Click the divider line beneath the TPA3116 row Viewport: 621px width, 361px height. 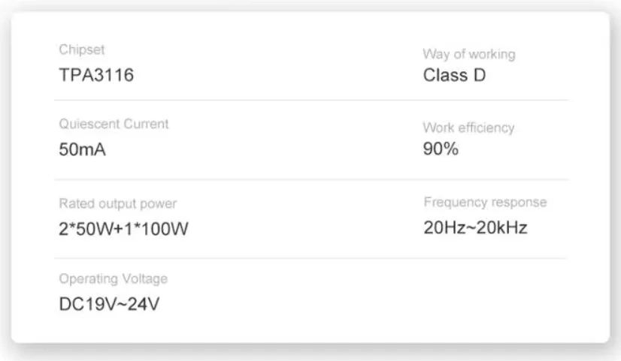click(310, 100)
